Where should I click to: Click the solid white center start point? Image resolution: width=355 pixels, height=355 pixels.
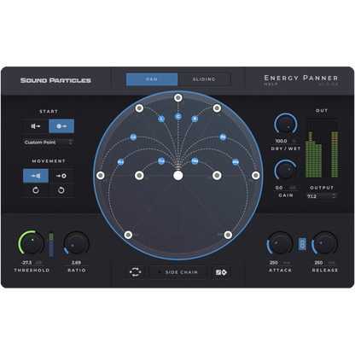tap(178, 176)
